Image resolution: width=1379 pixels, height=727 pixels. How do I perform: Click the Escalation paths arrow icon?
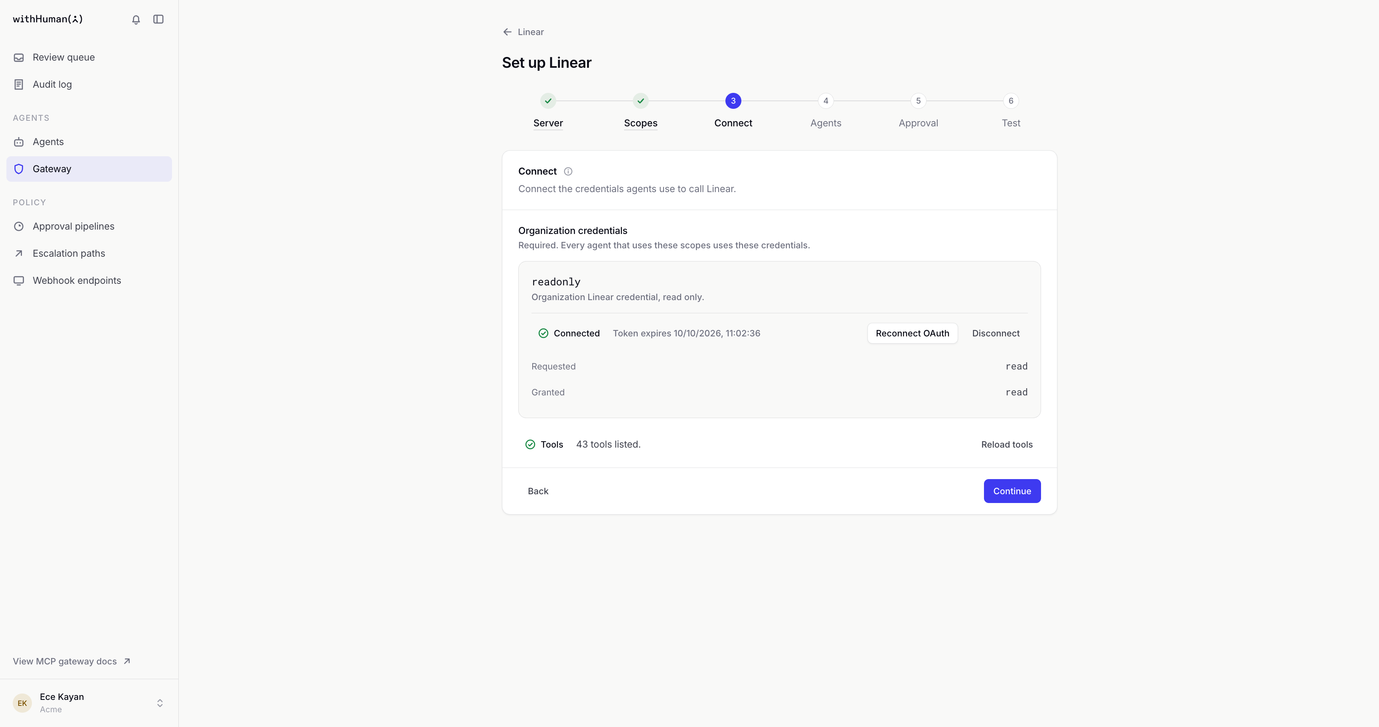(19, 253)
